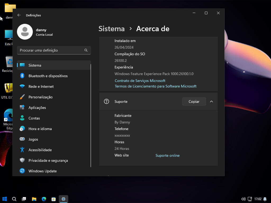This screenshot has width=271, height=203.
Task: Select the Este PC desktop icon
Action: click(x=8, y=38)
